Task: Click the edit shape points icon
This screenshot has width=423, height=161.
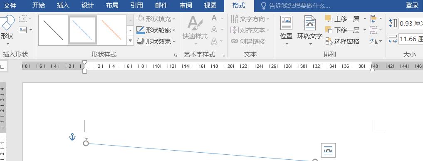Action: 23,19
